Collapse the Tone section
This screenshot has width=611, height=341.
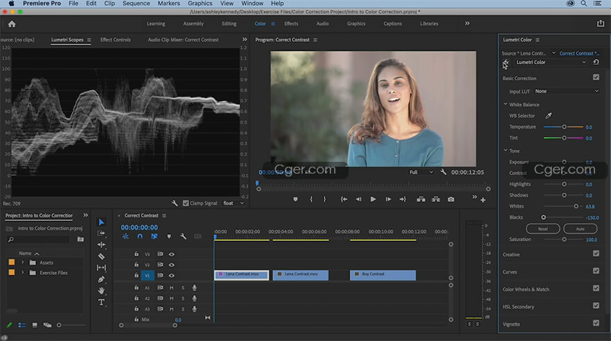pos(505,151)
